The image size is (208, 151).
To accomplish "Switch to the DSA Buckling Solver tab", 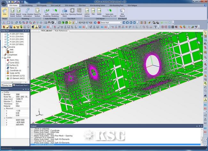I will coord(98,5).
